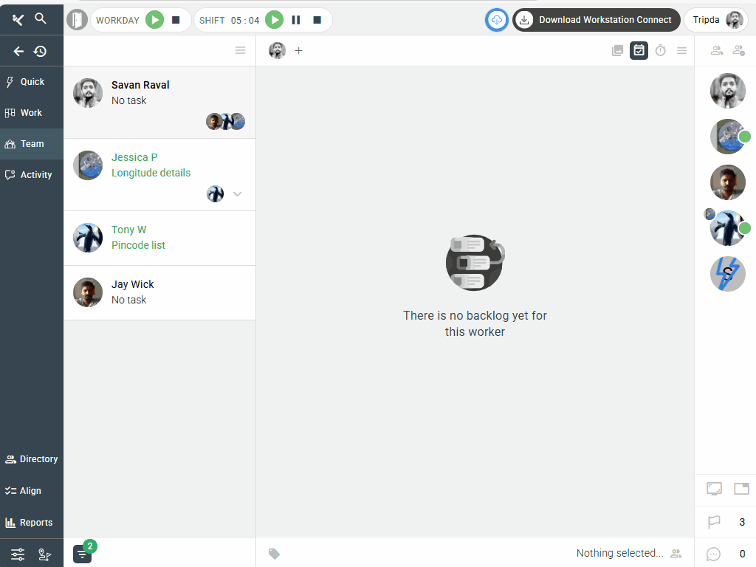Click the plus to add worker tab
Image resolution: width=756 pixels, height=567 pixels.
click(x=299, y=50)
